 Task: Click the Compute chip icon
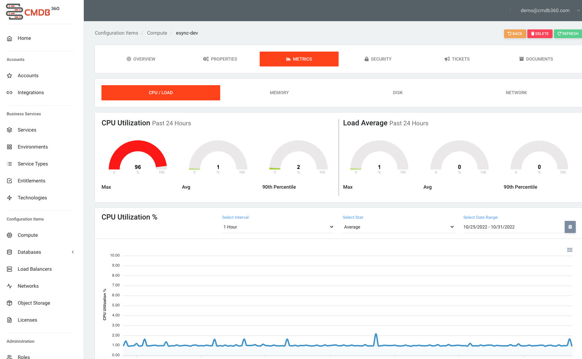10,235
